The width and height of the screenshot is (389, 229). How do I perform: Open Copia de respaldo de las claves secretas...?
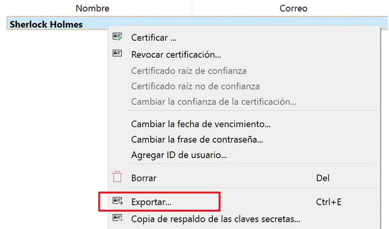coord(244,219)
